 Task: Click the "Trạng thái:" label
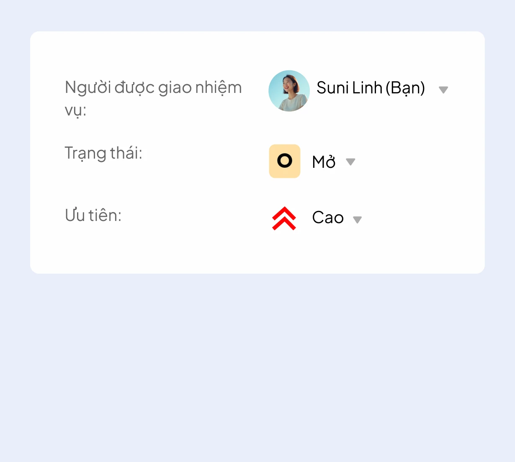coord(103,153)
